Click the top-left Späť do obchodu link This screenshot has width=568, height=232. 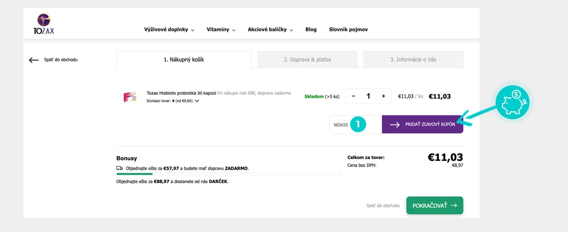[x=60, y=60]
